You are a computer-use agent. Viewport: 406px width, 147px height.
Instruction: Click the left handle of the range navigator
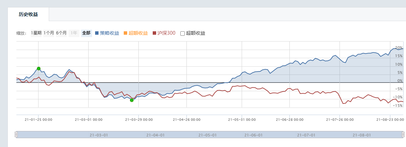point(16,135)
